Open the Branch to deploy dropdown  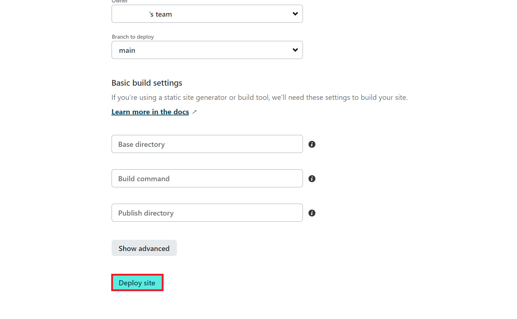point(207,50)
